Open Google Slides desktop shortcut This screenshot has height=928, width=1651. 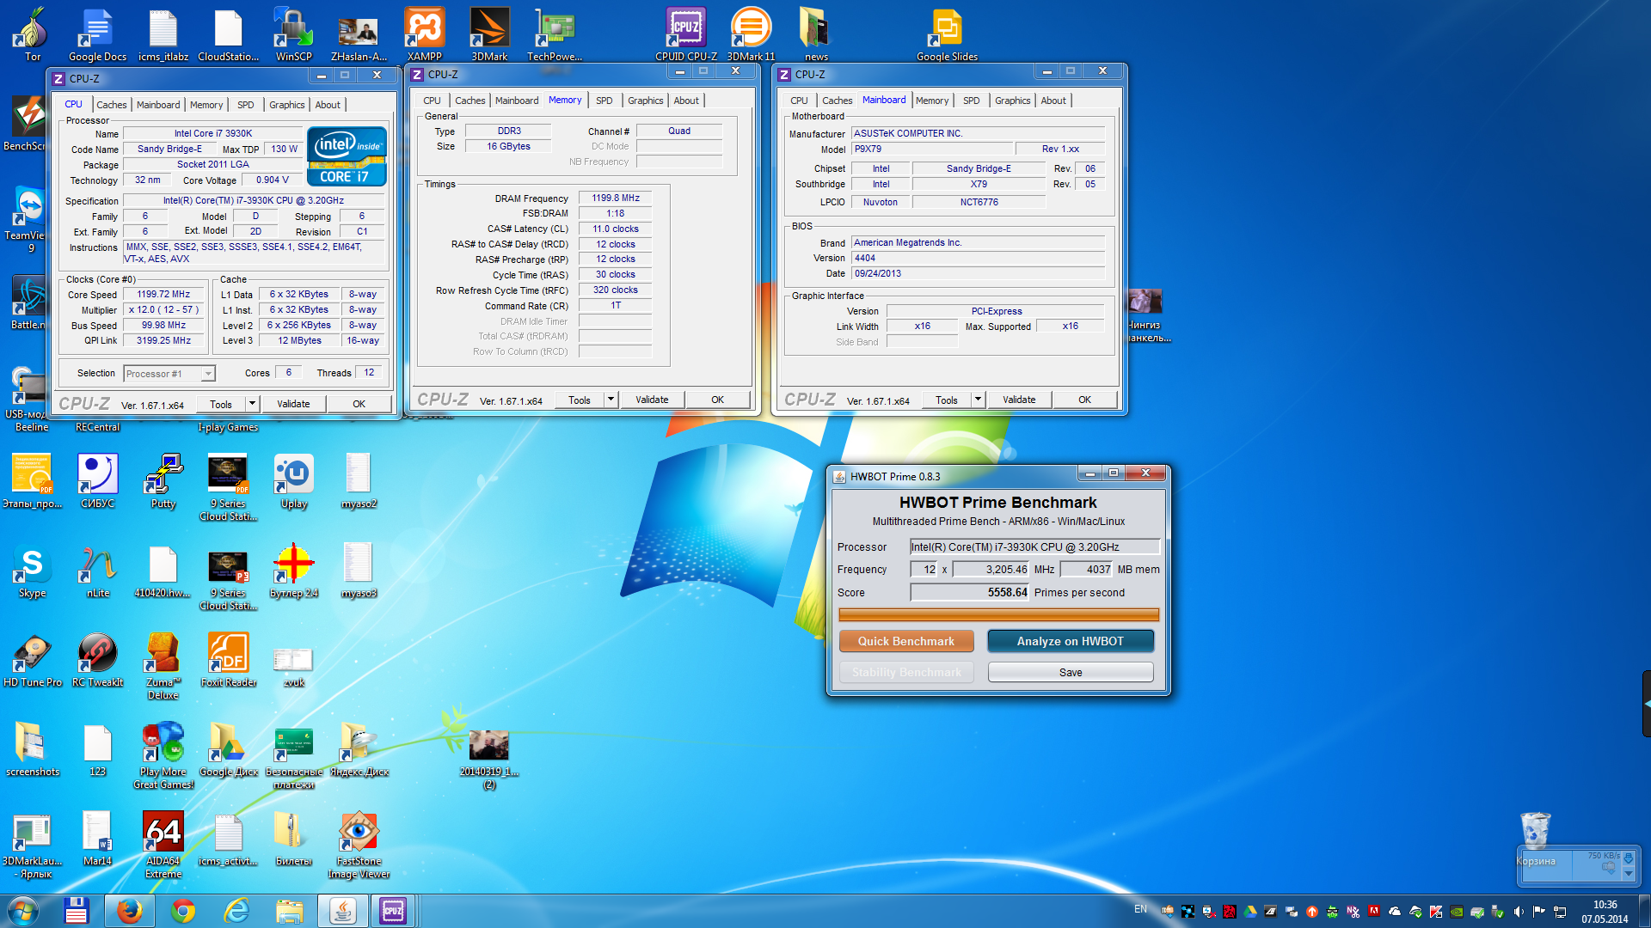pos(947,34)
